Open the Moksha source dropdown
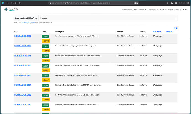 coord(108,18)
